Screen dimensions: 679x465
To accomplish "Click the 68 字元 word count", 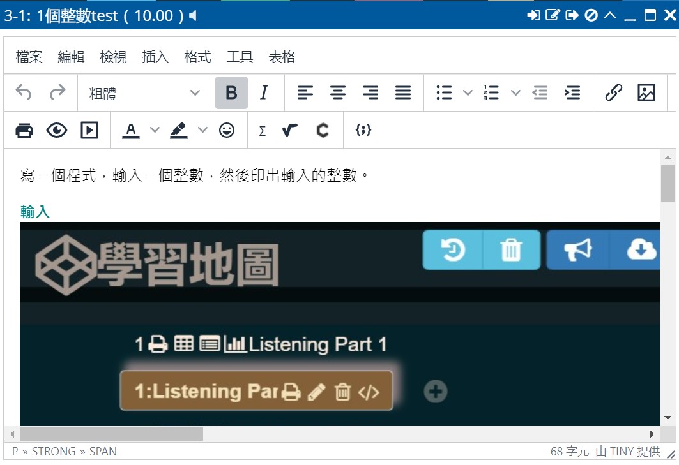I will [570, 452].
